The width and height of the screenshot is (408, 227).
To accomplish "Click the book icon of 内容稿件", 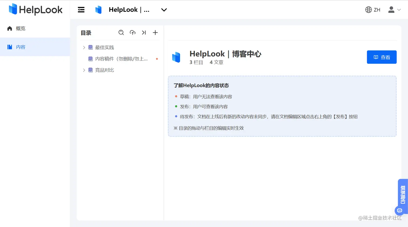I will click(91, 59).
